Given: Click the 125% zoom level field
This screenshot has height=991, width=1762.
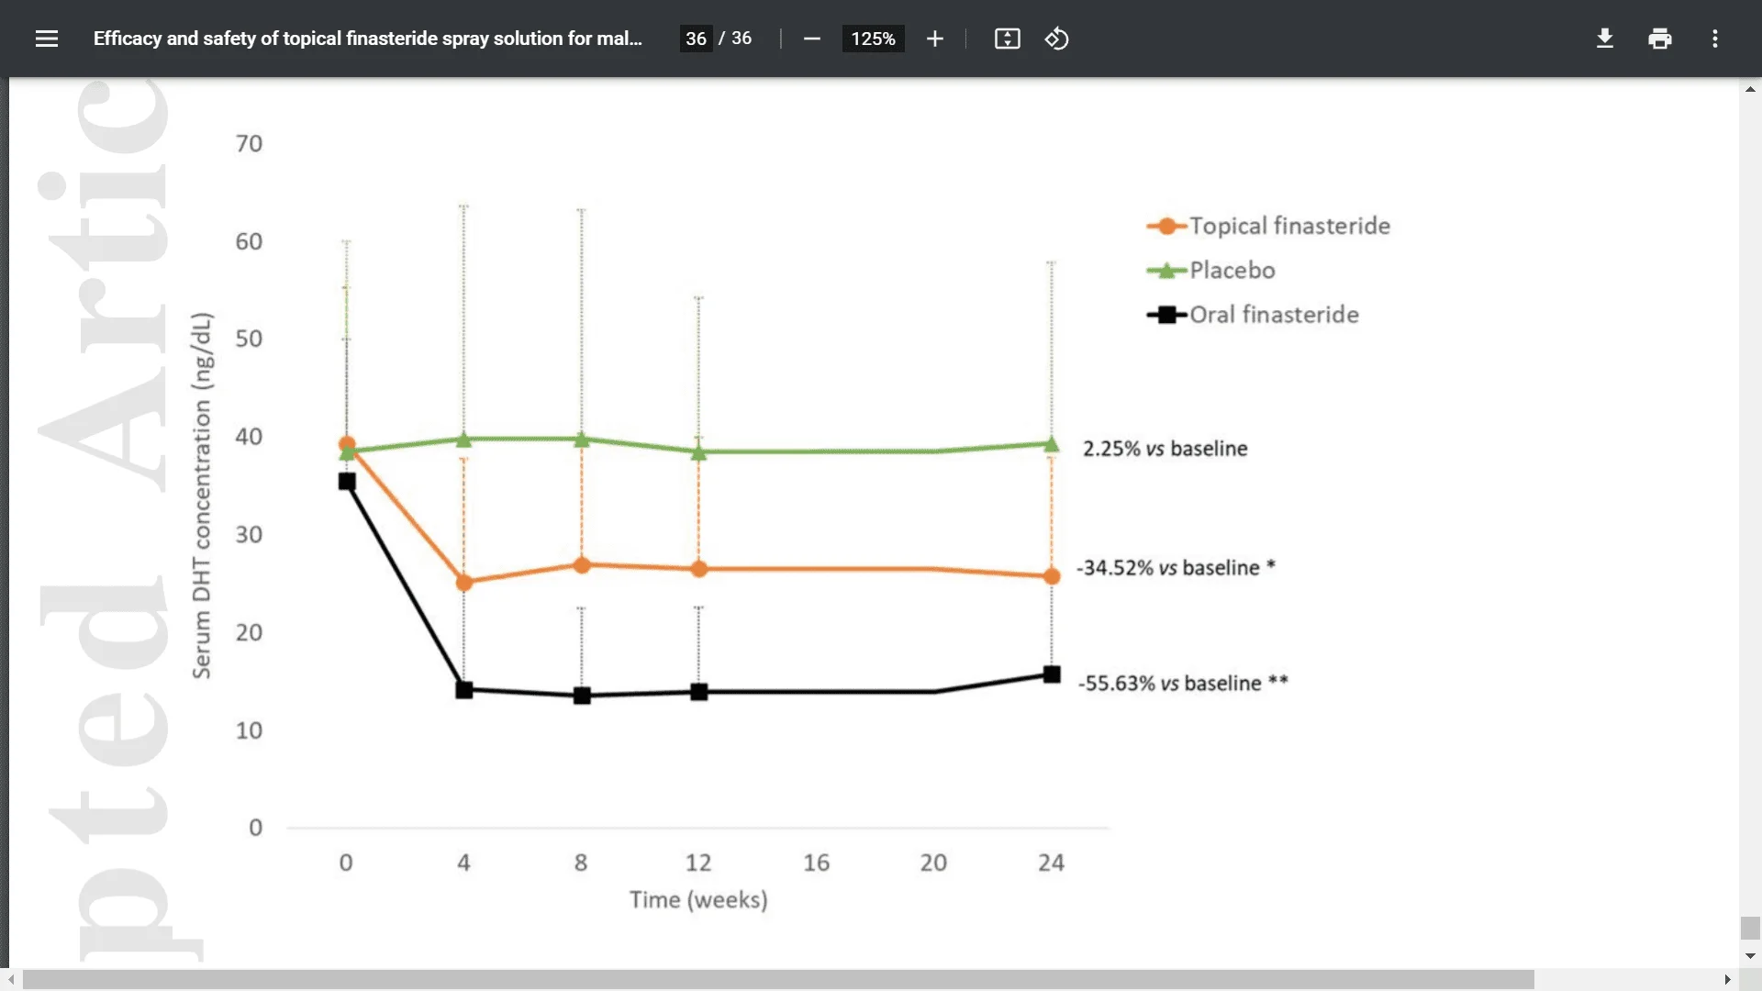Looking at the screenshot, I should click(873, 39).
